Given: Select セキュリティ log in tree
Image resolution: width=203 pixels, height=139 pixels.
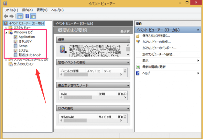Looking at the screenshot, I should click(25, 41).
